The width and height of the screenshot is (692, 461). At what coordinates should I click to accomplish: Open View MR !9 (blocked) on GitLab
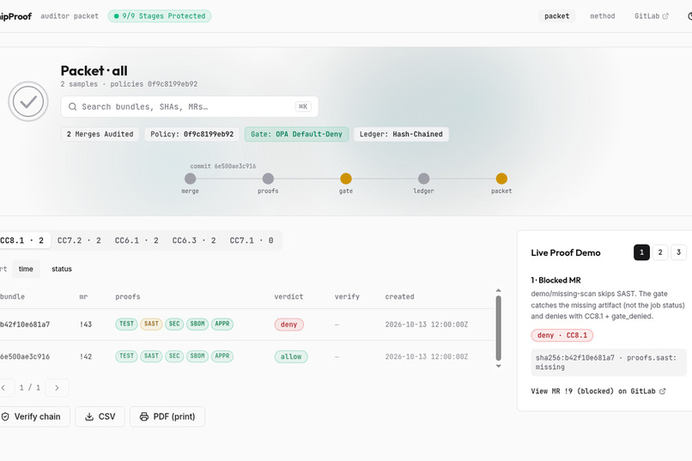598,391
